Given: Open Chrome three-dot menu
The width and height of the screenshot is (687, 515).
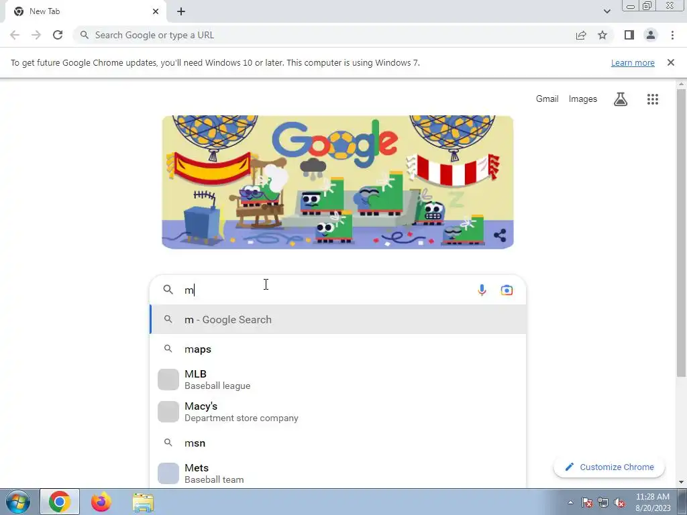Looking at the screenshot, I should coord(672,35).
